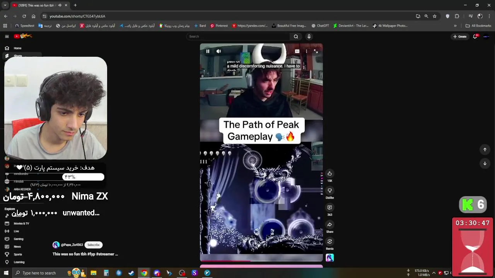
Task: Go back in browser history
Action: click(x=5, y=16)
